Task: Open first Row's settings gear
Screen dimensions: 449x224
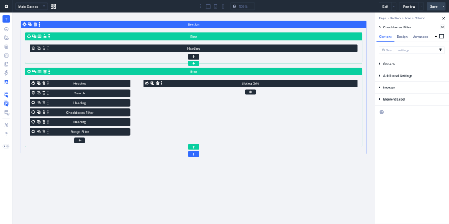Action: coord(28,37)
